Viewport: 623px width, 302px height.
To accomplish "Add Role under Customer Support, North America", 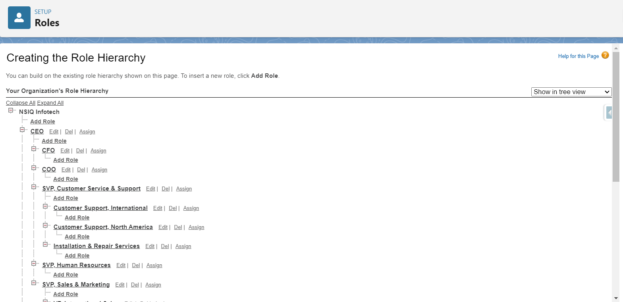I will (x=77, y=237).
